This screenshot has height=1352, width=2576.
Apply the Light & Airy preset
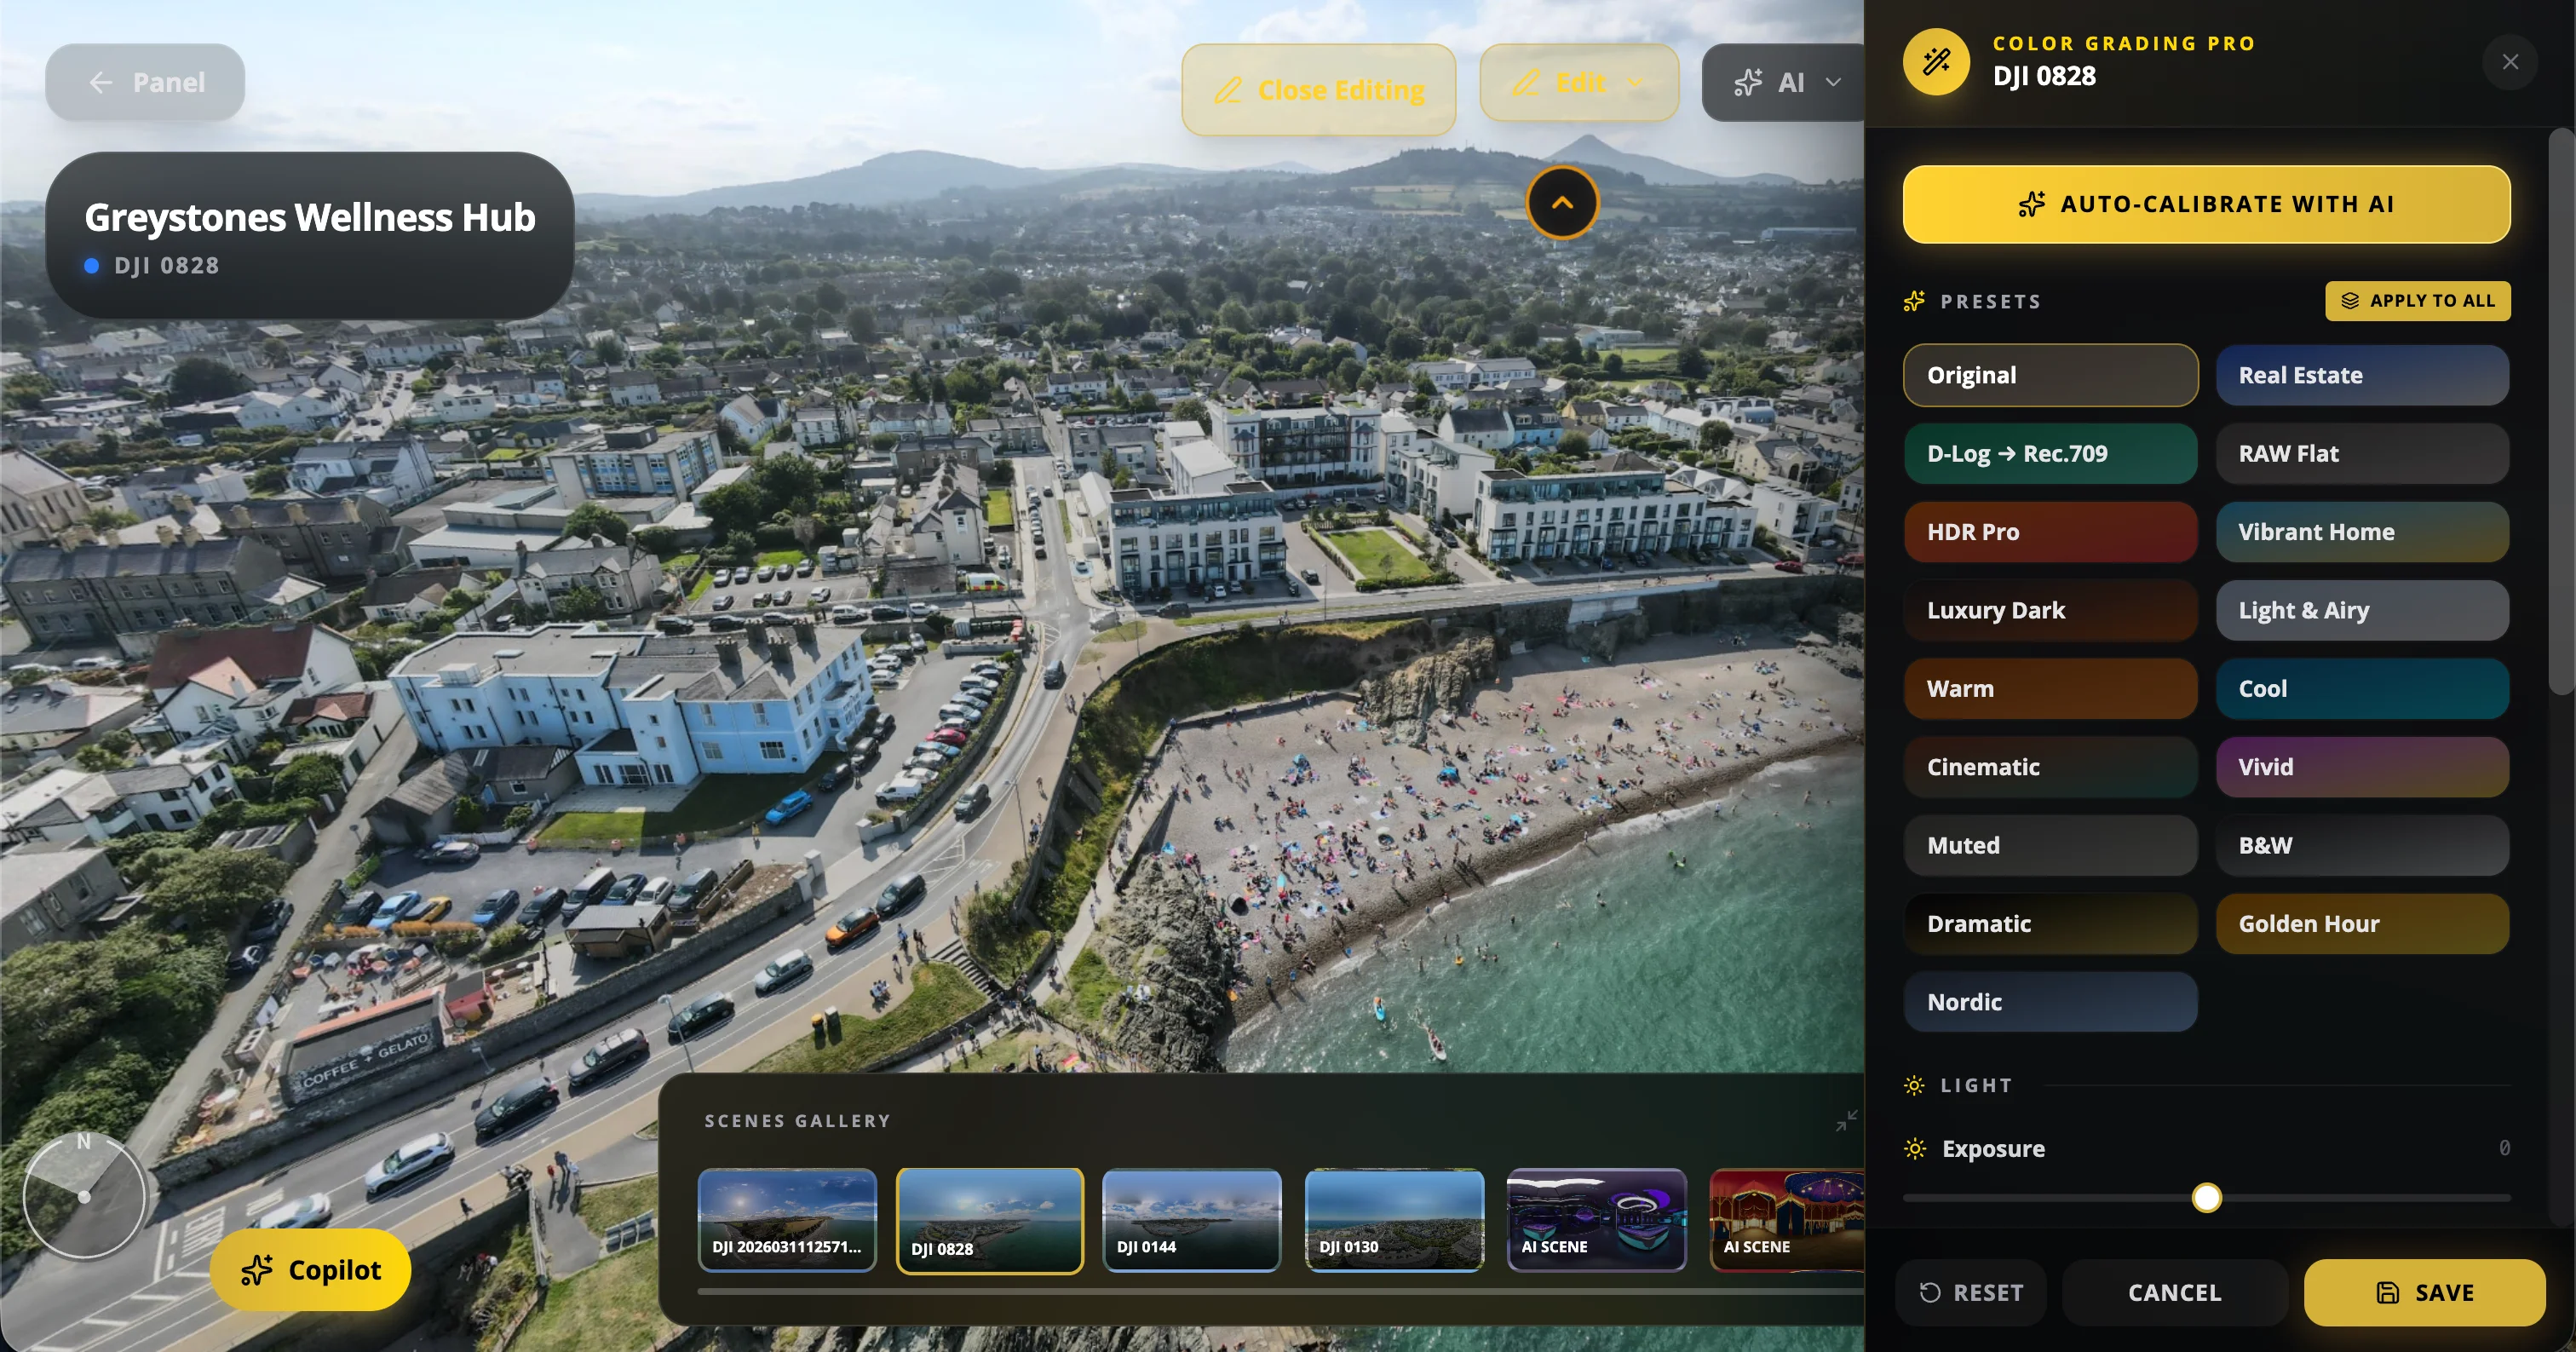[2362, 610]
